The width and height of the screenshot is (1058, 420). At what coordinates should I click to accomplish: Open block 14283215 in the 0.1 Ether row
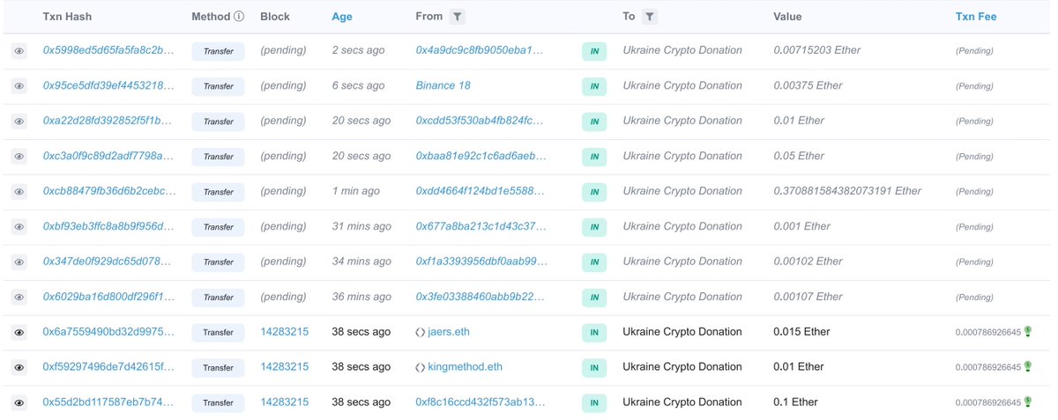click(285, 402)
